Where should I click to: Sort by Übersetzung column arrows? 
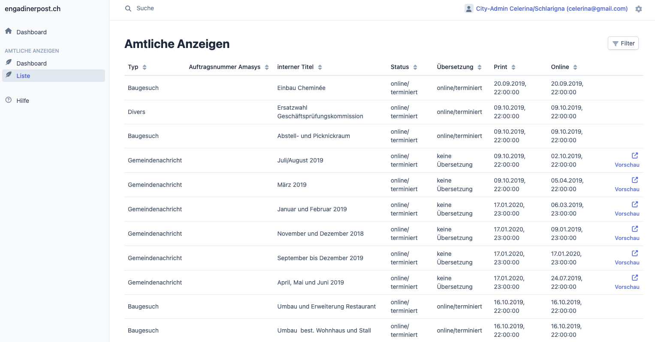click(480, 67)
